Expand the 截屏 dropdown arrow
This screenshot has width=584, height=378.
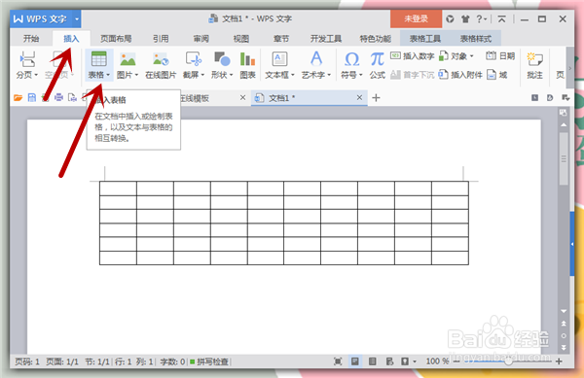(x=202, y=76)
